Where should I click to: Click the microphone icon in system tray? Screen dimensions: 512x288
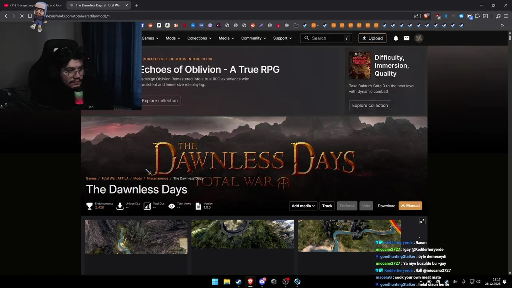coord(464,282)
